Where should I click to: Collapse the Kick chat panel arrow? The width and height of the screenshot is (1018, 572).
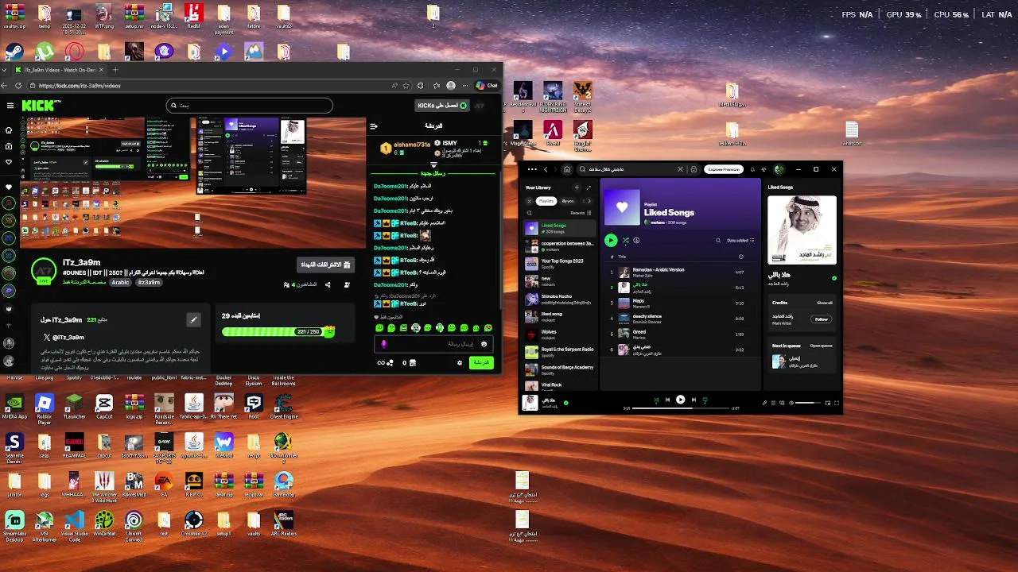point(373,126)
